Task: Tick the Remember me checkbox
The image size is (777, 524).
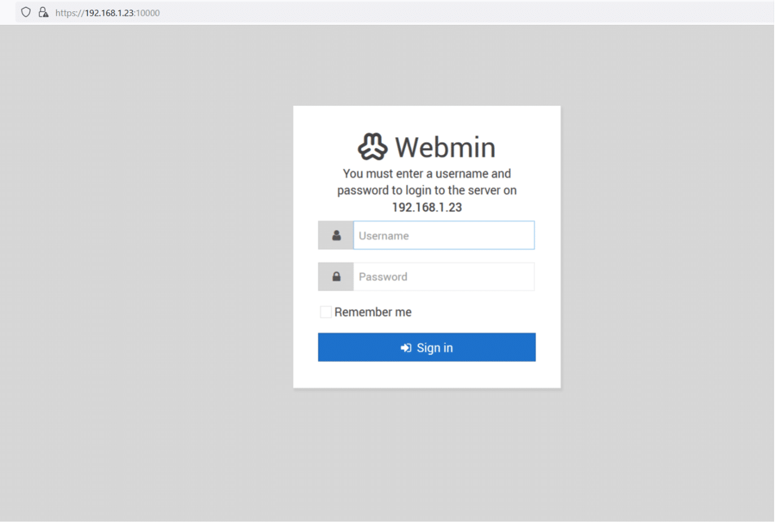Action: coord(325,312)
